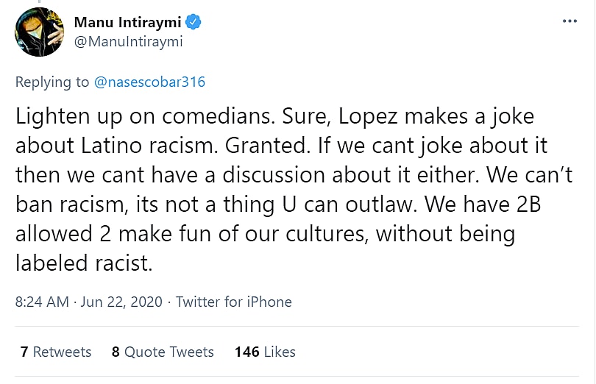Click the bold number 146 in stats
Image resolution: width=596 pixels, height=384 pixels.
246,352
